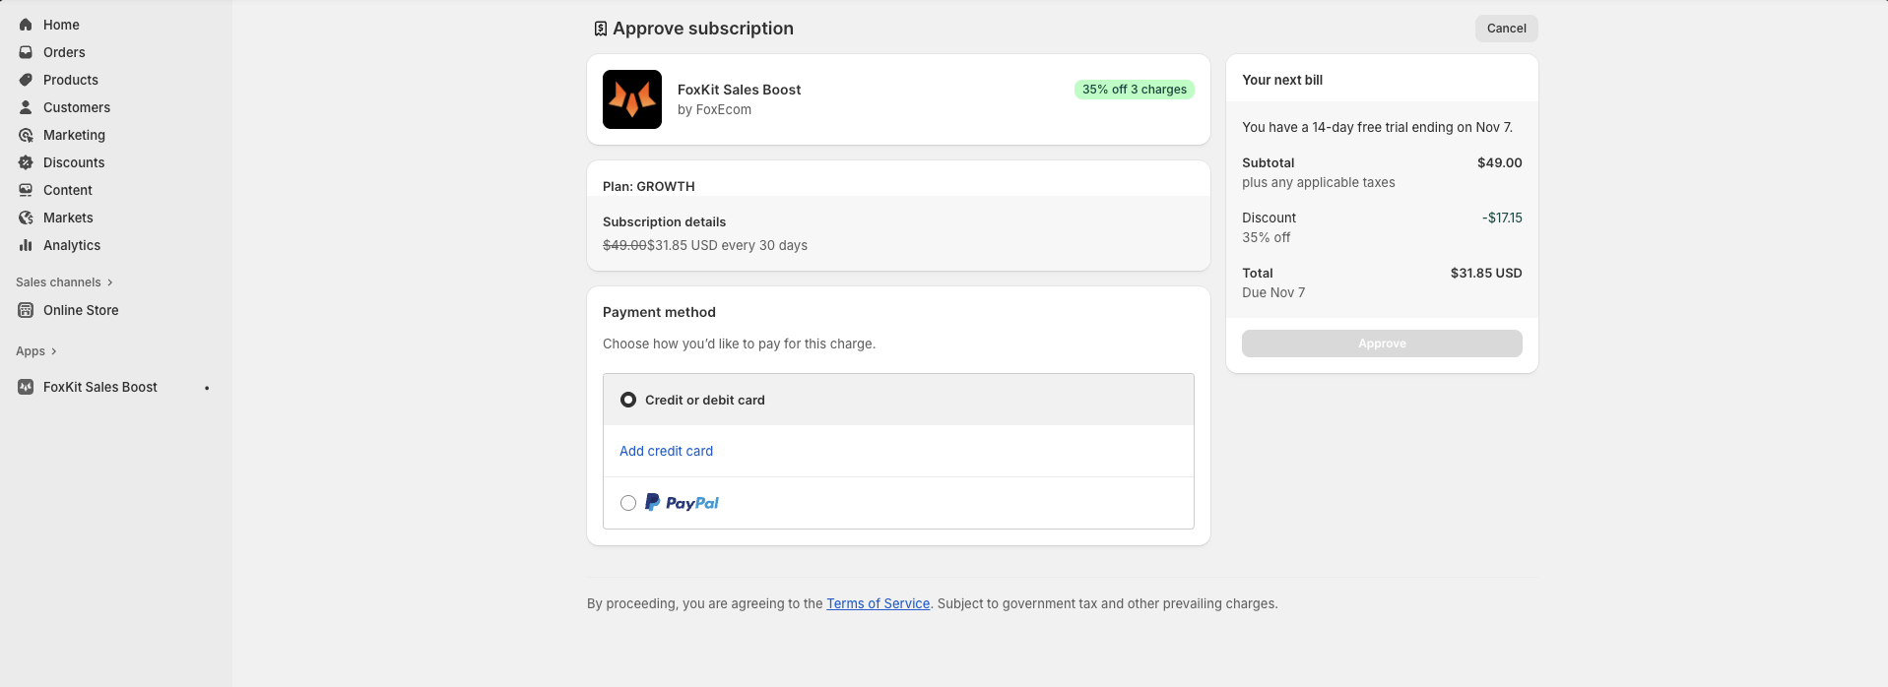Click the Content icon in sidebar
The height and width of the screenshot is (687, 1888).
(26, 190)
